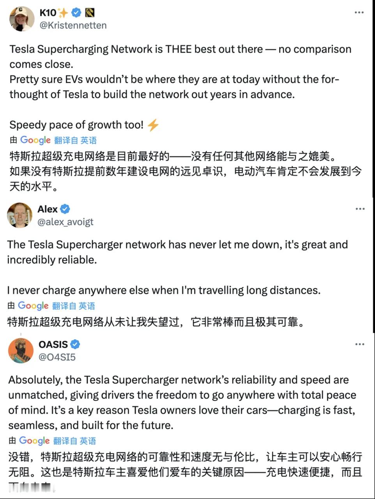Screen dimensions: 375x499
Task: Click '翻译自 英语' under Alex's tweet
Action: coord(73,306)
